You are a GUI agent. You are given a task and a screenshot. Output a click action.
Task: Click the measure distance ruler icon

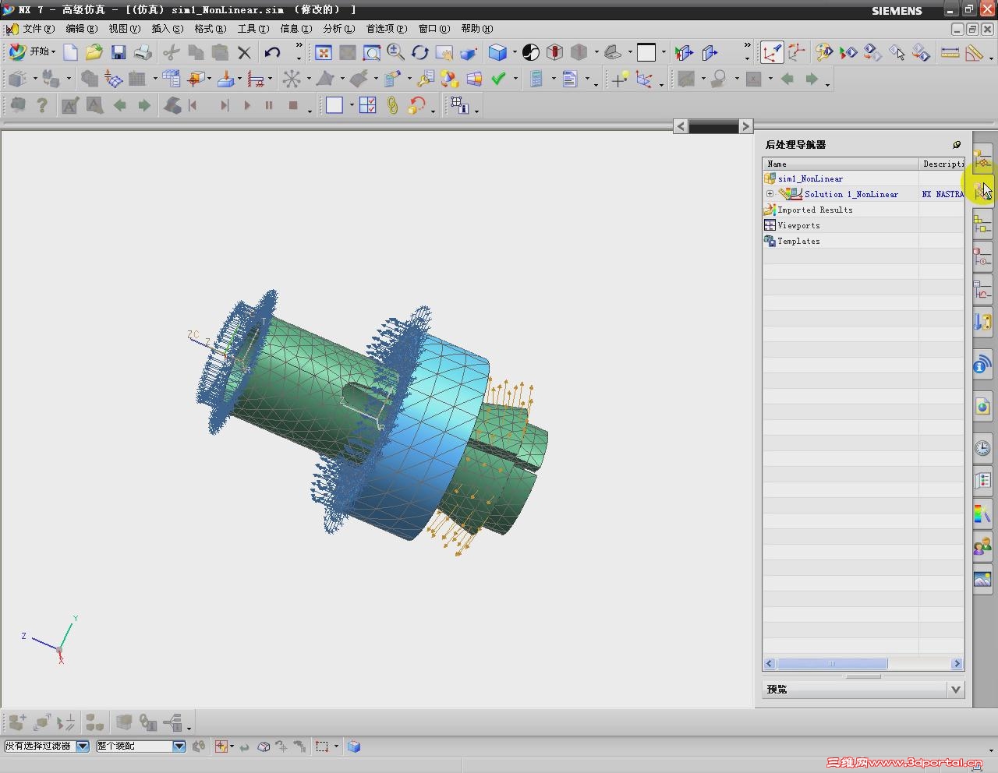950,52
